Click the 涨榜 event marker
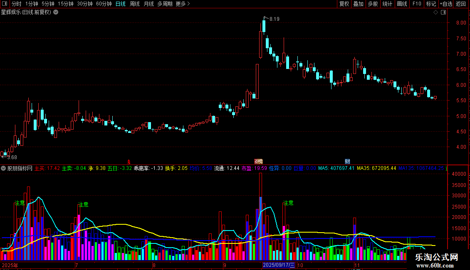Screen dimensions: 470x270 258,162
